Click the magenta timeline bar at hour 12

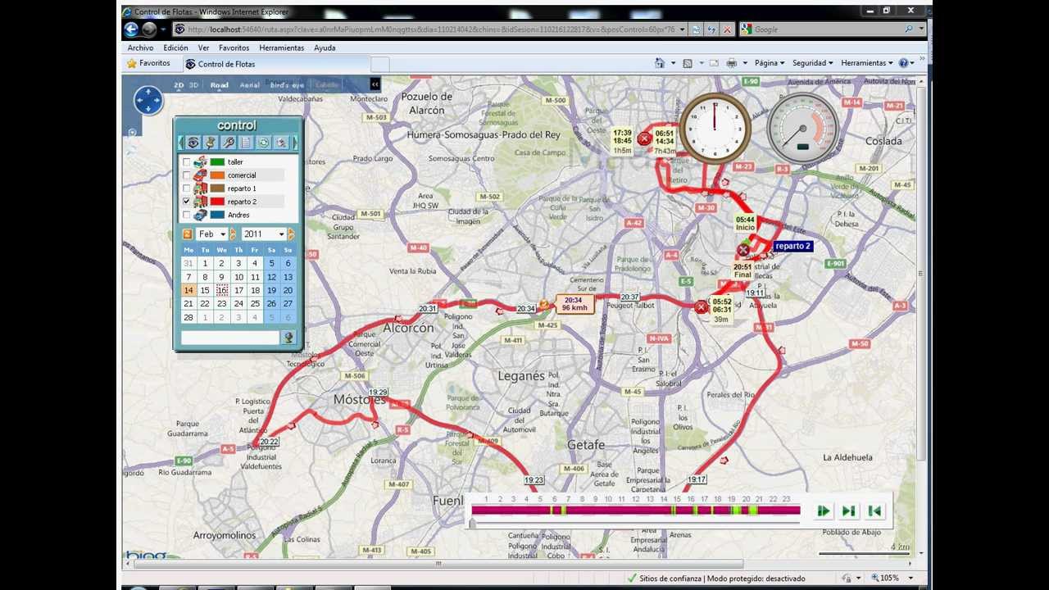(636, 511)
